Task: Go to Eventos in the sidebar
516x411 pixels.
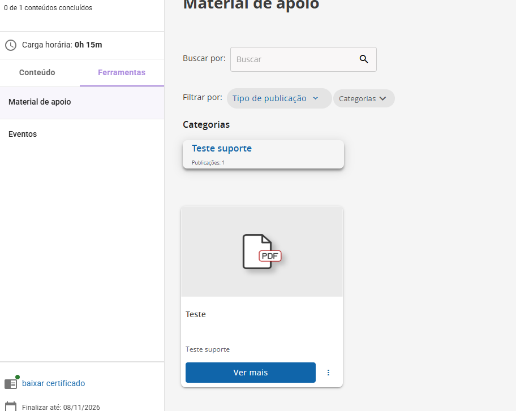Action: (23, 134)
